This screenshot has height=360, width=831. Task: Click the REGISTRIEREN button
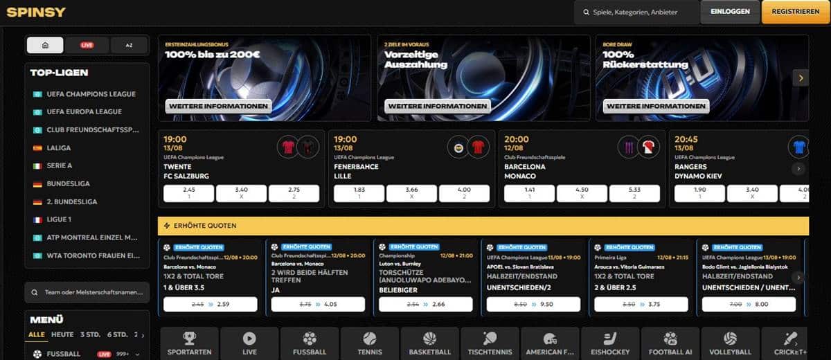(796, 12)
